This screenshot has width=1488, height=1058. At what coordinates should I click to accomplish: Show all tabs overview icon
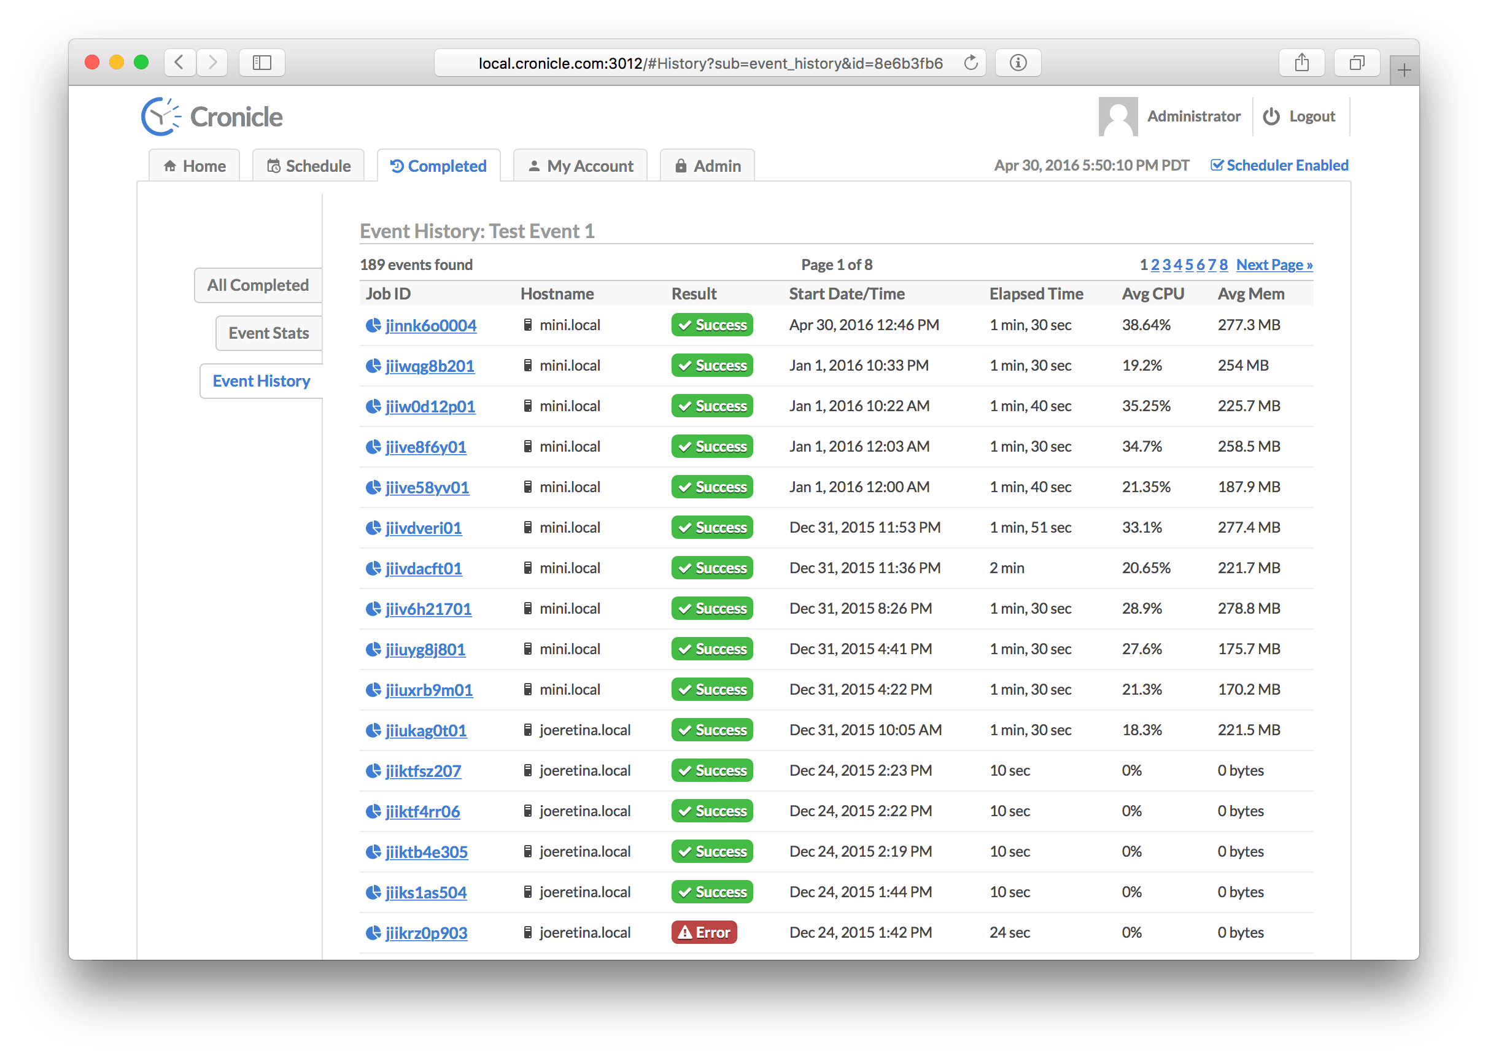pyautogui.click(x=1357, y=63)
